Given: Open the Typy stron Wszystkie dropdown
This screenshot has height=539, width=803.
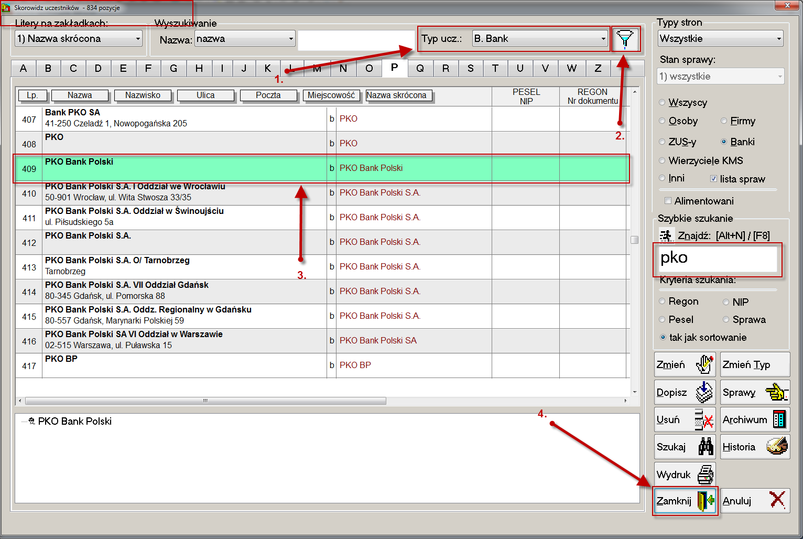Looking at the screenshot, I should tap(721, 39).
